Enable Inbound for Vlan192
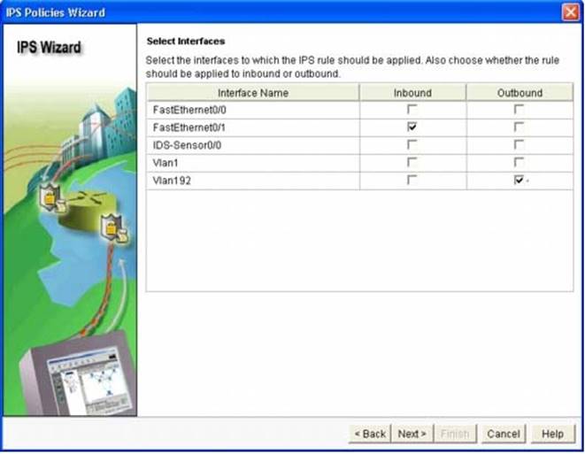 [412, 181]
